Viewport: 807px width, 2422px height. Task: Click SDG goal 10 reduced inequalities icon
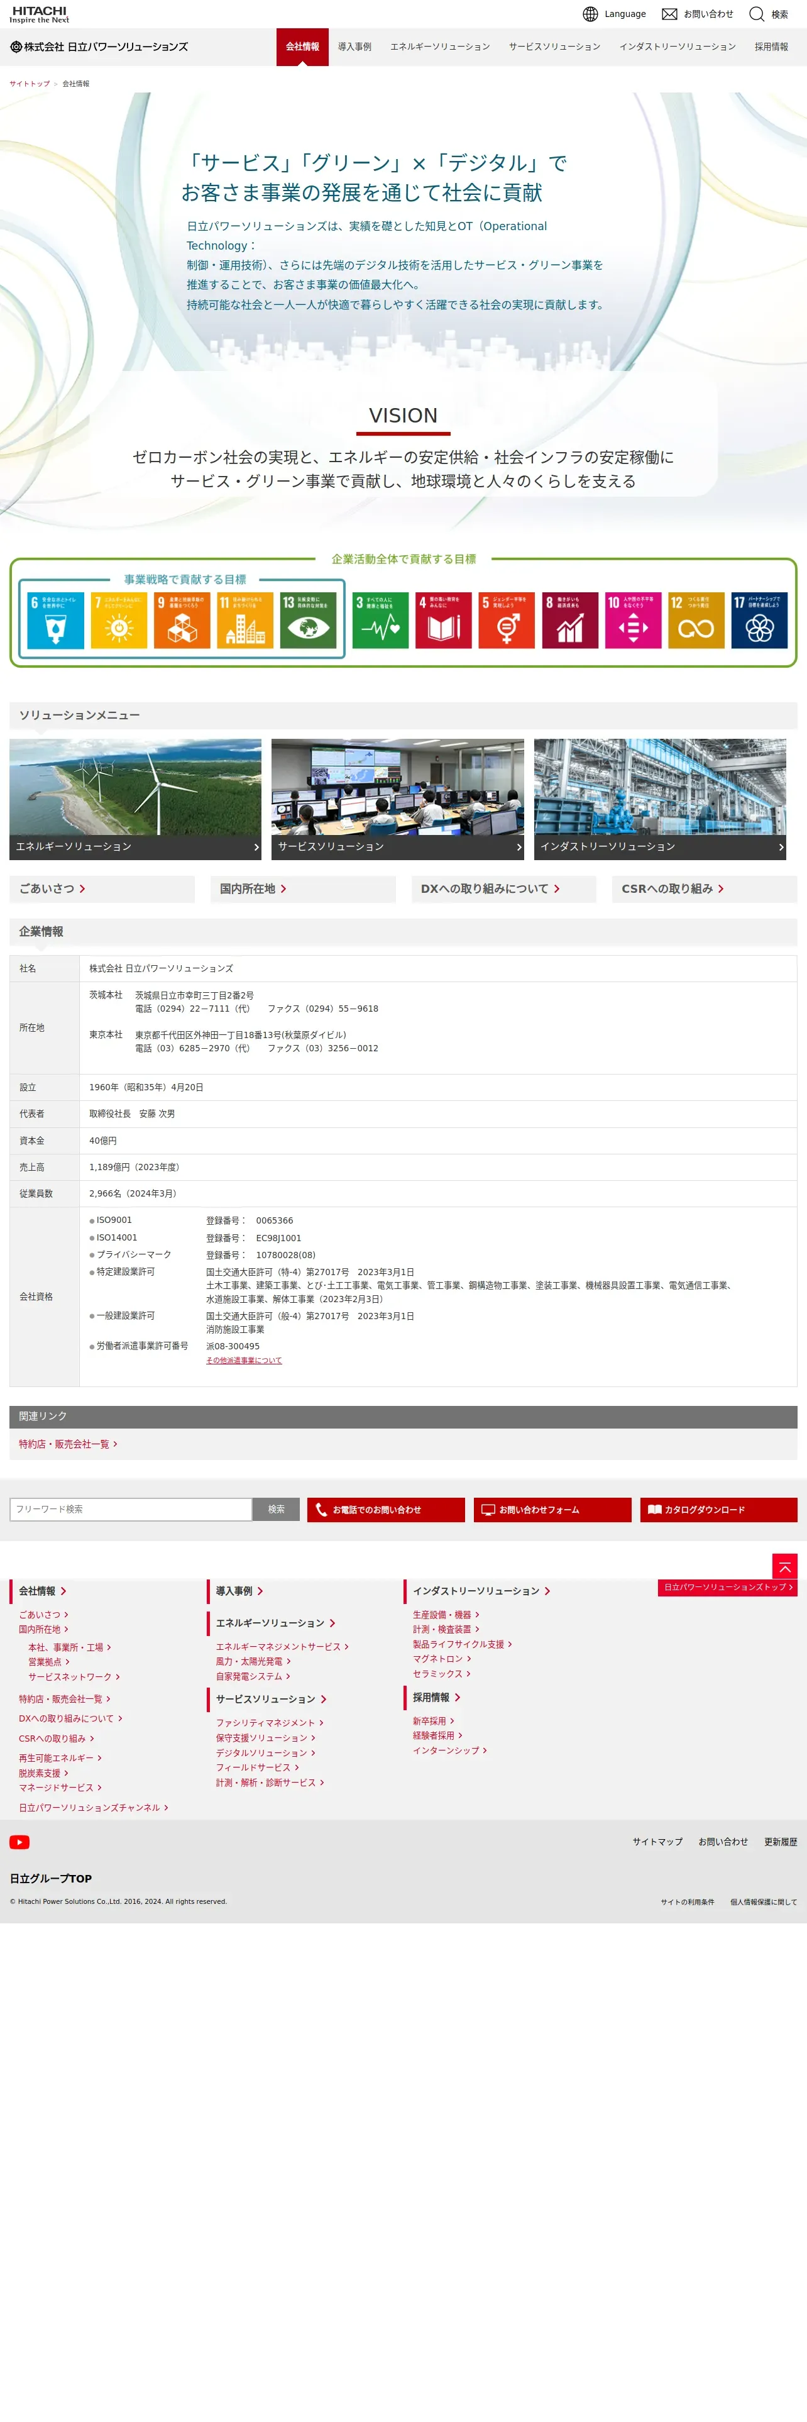[633, 621]
